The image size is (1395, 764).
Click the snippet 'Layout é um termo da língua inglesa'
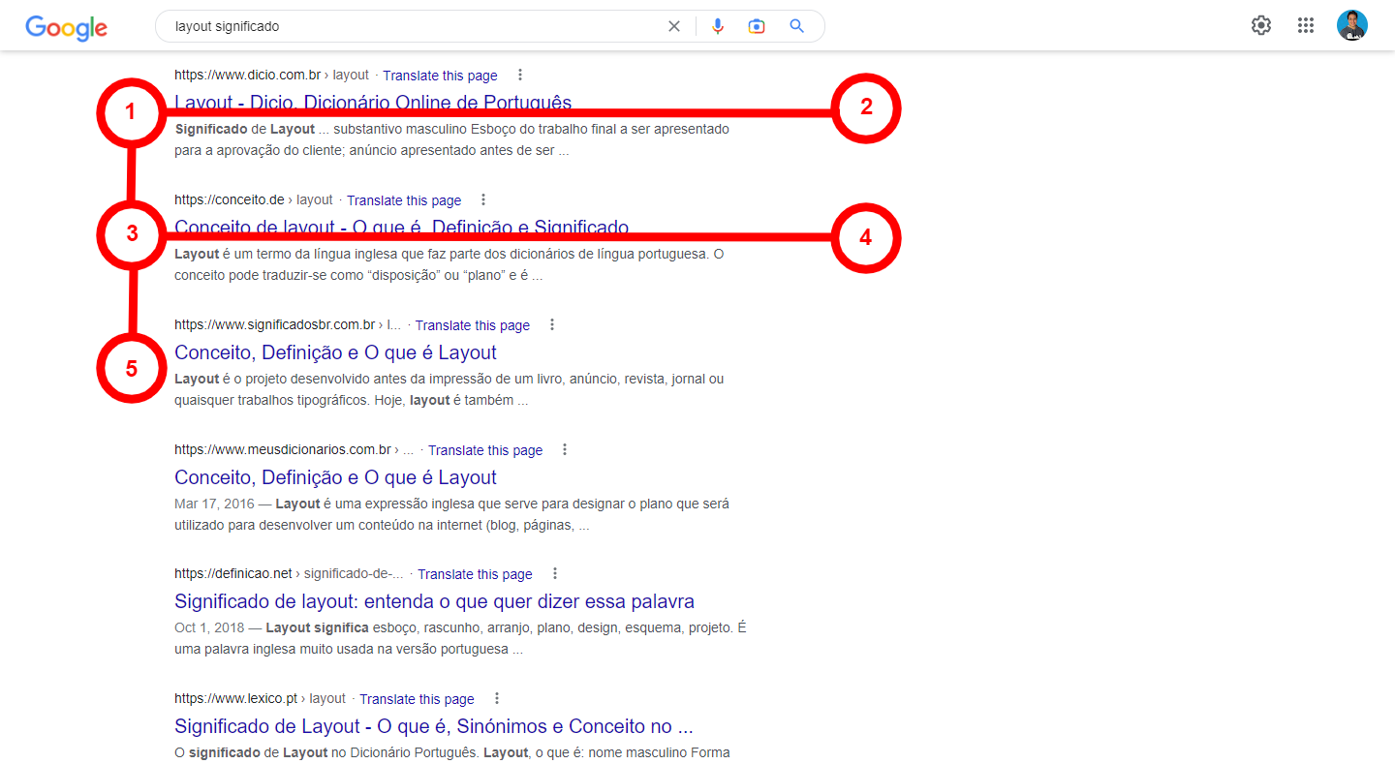coord(449,264)
